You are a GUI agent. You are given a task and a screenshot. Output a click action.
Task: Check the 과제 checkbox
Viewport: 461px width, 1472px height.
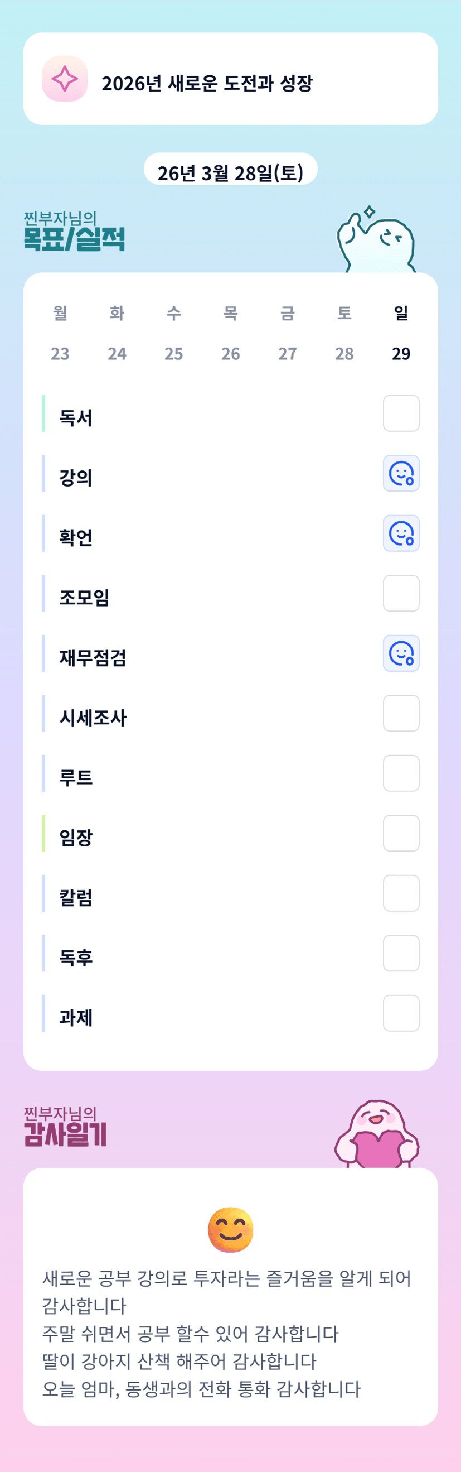tap(401, 1013)
